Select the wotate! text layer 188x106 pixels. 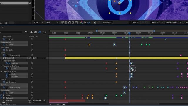pos(9,101)
